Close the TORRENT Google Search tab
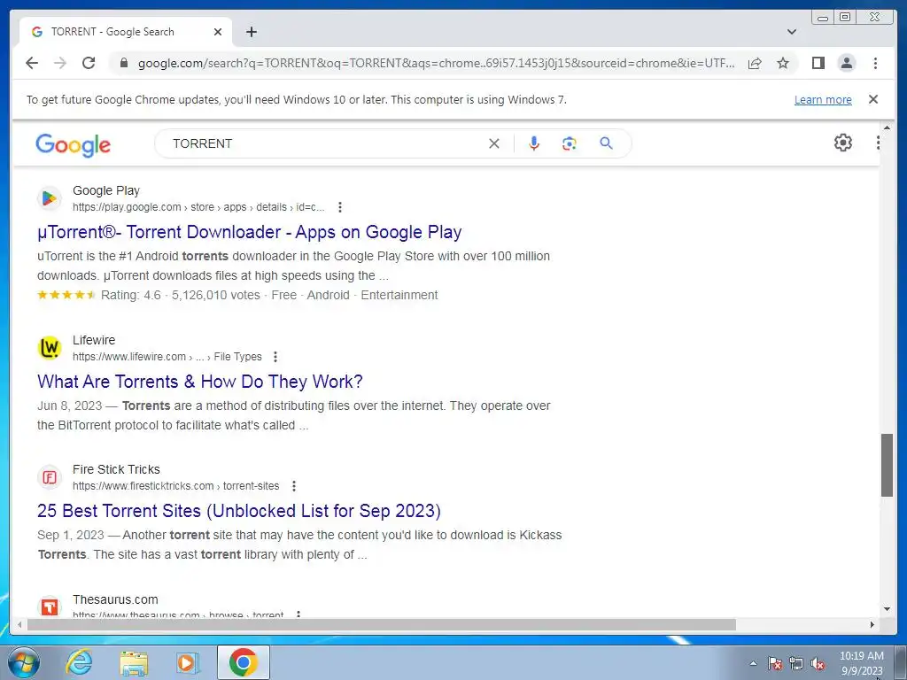907x680 pixels. point(218,32)
